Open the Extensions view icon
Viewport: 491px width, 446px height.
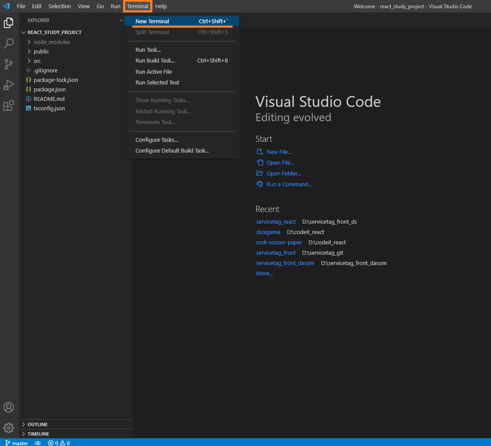coord(9,106)
